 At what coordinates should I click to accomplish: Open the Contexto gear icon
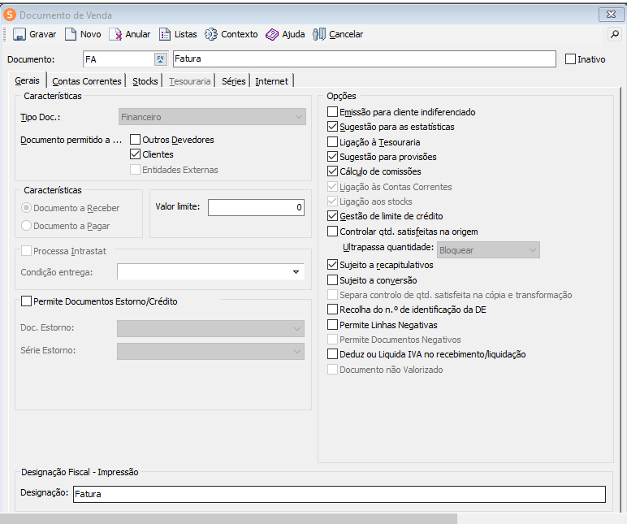pyautogui.click(x=211, y=34)
